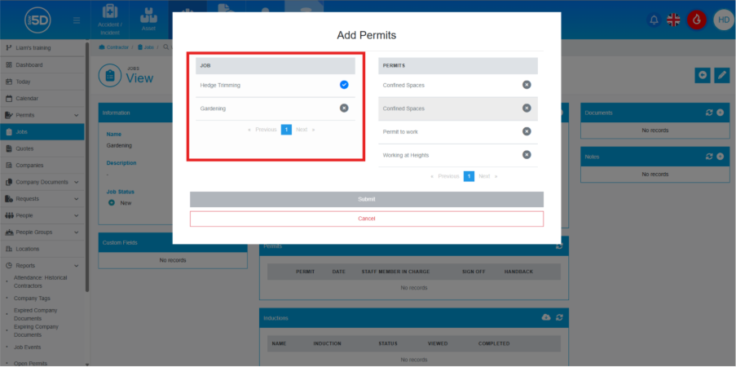
Task: Deselect the Hedge Trimming job checkmark
Action: coord(344,85)
